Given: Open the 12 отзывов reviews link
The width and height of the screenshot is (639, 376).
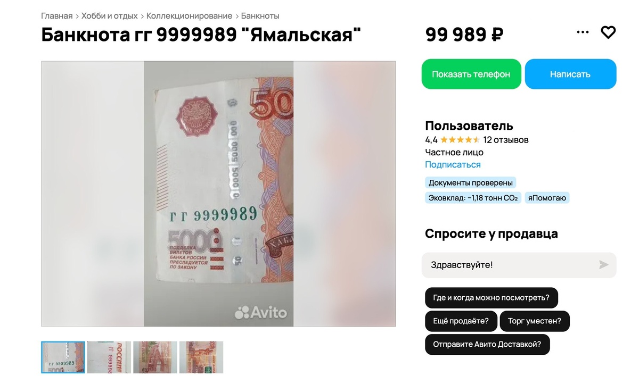Looking at the screenshot, I should tap(506, 140).
